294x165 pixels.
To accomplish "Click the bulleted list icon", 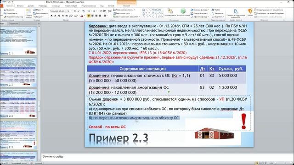I will [89, 11].
